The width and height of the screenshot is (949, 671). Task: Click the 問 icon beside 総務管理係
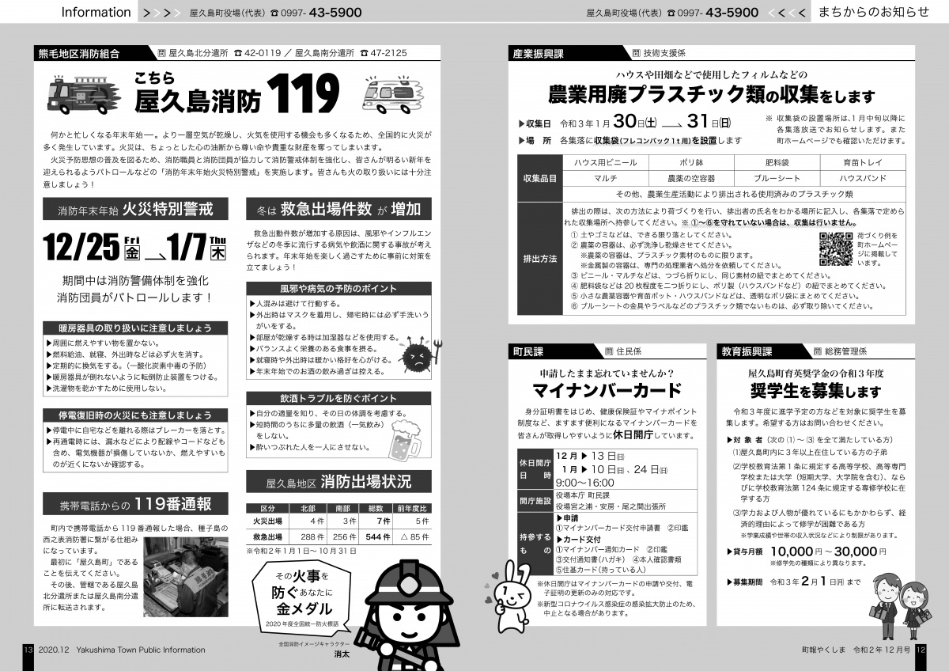coord(818,351)
